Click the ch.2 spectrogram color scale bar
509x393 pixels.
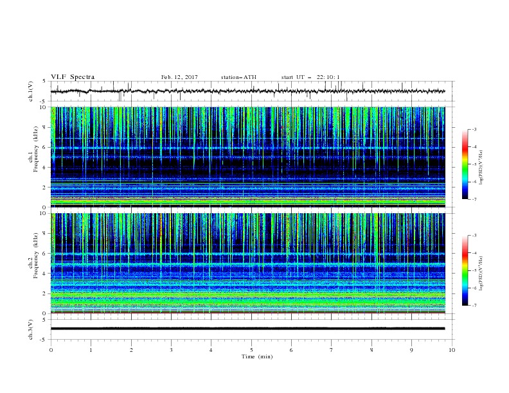pos(465,270)
